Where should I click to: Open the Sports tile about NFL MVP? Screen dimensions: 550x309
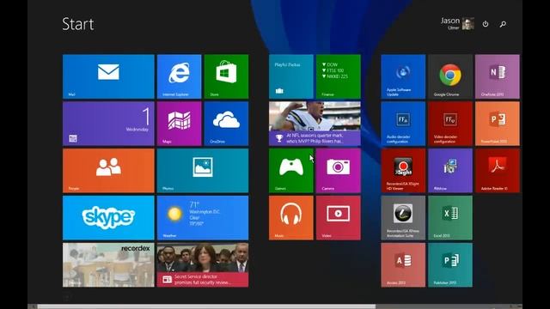click(315, 124)
